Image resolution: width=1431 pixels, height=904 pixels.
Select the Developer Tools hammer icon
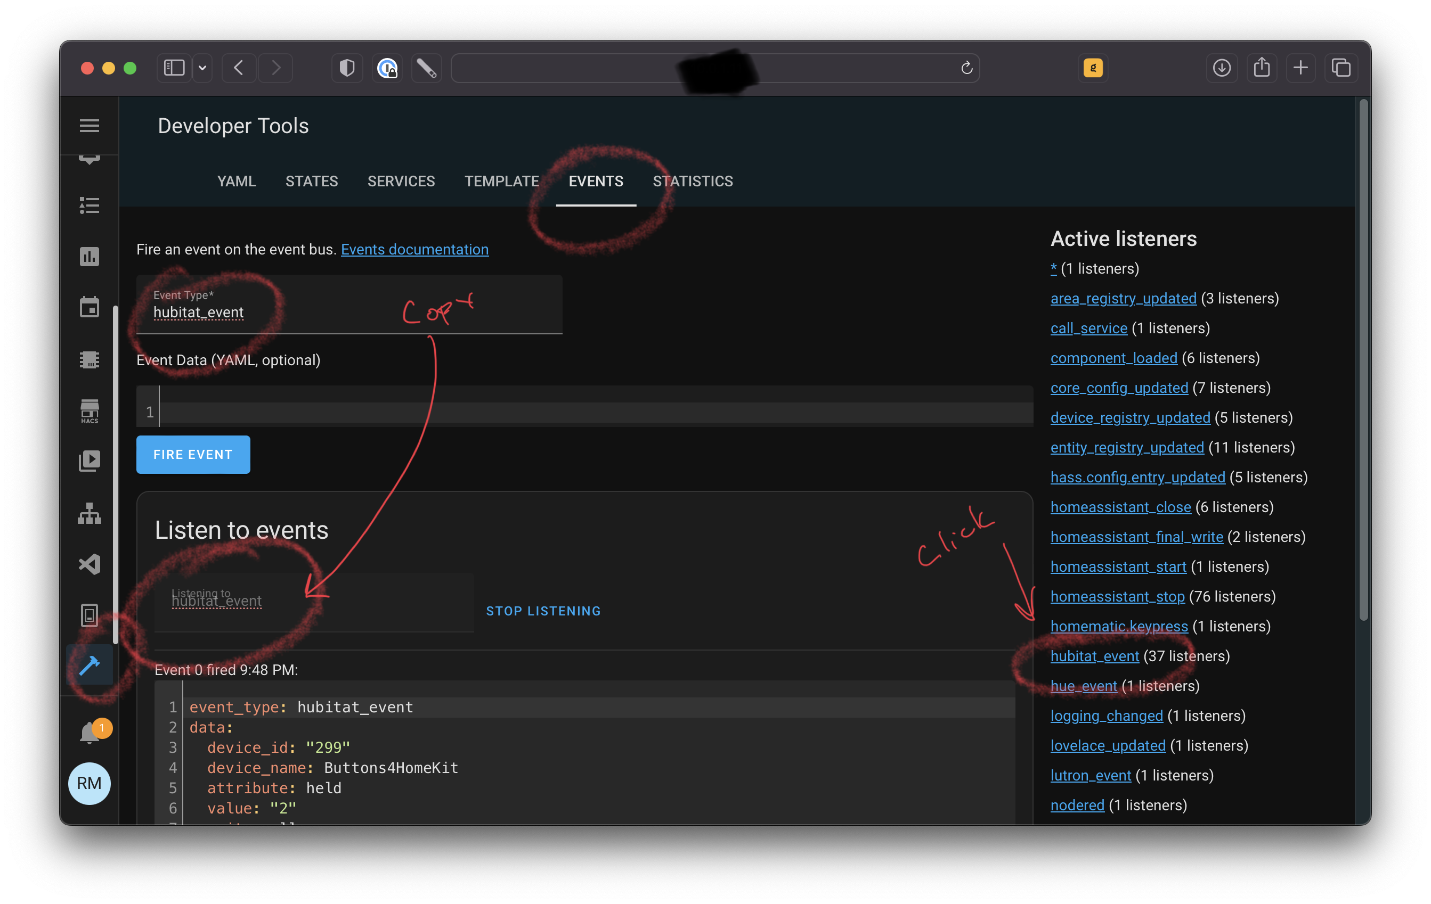point(89,665)
